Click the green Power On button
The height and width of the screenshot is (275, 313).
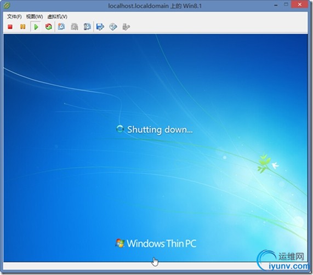pyautogui.click(x=36, y=27)
